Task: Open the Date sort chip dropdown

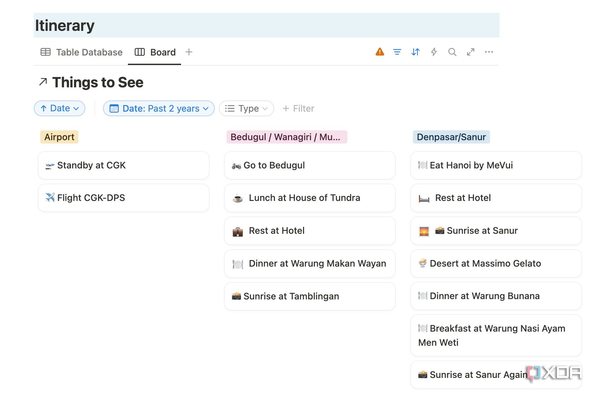Action: click(59, 108)
